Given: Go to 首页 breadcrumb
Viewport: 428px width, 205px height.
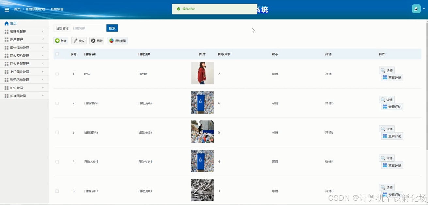Looking at the screenshot, I should (17, 9).
